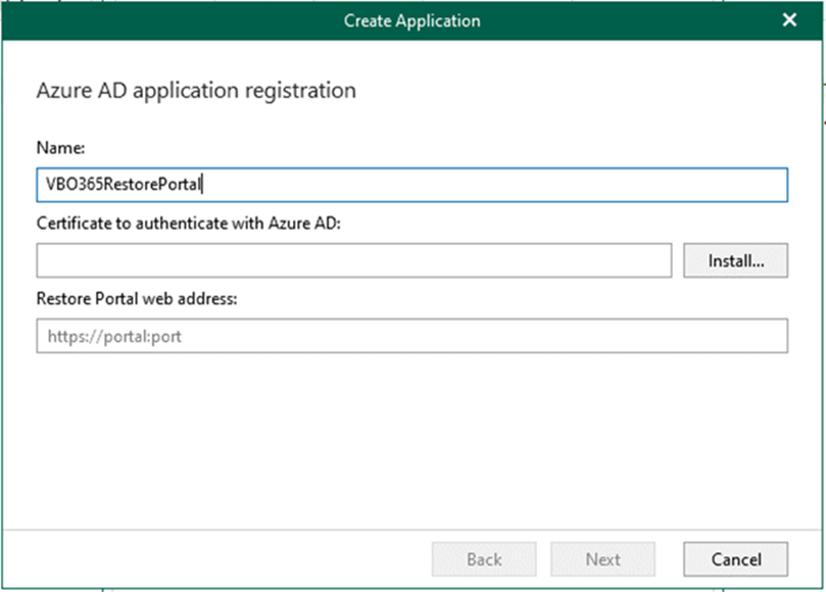Focus the certificate input field

pos(354,260)
